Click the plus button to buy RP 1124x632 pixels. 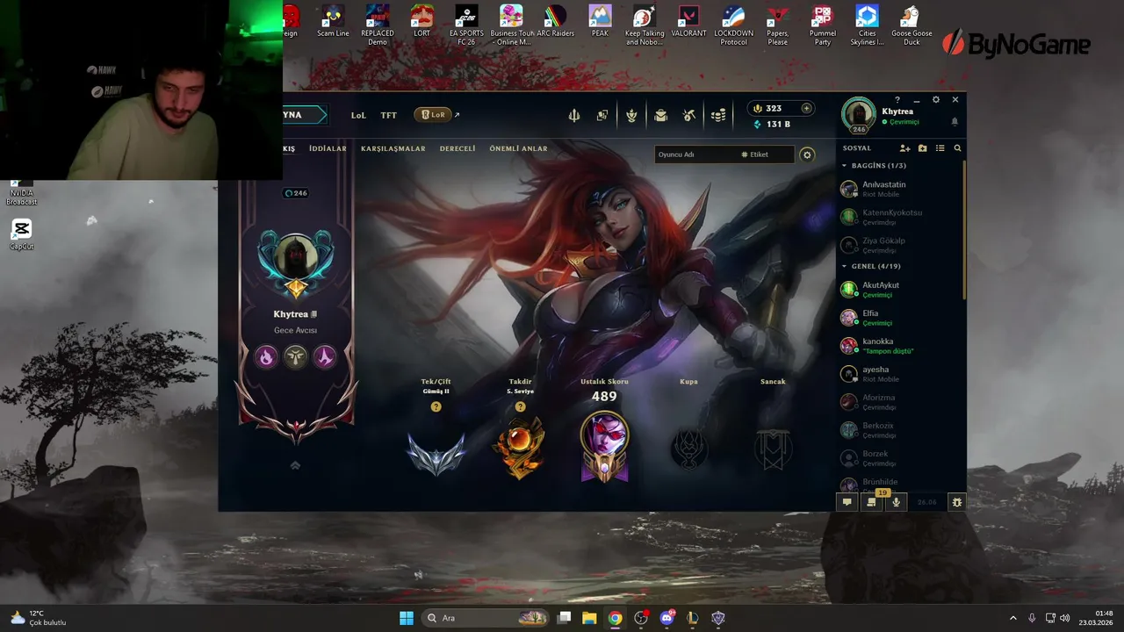[806, 108]
